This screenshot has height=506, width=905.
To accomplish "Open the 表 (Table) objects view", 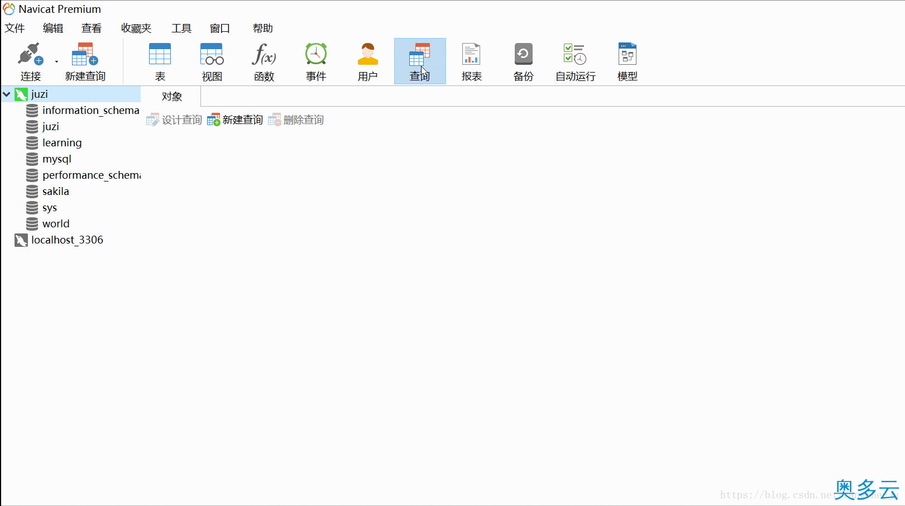I will [x=160, y=62].
